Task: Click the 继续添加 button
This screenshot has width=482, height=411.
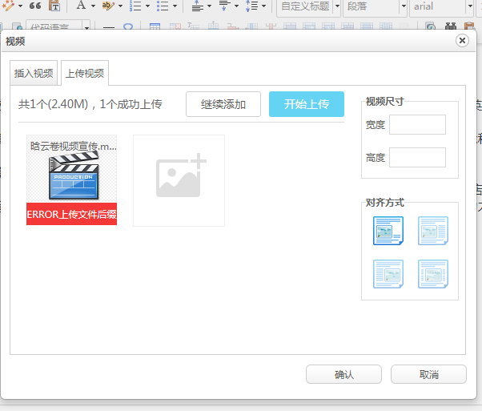Action: [223, 104]
